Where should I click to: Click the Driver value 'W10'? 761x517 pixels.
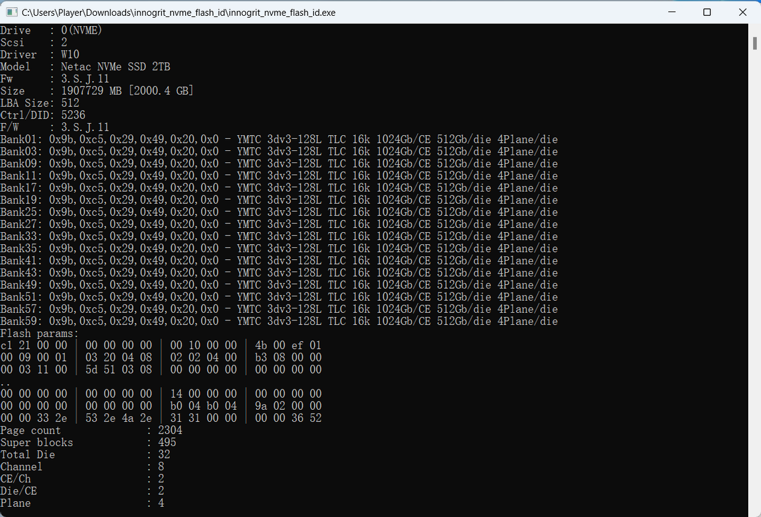click(x=70, y=55)
